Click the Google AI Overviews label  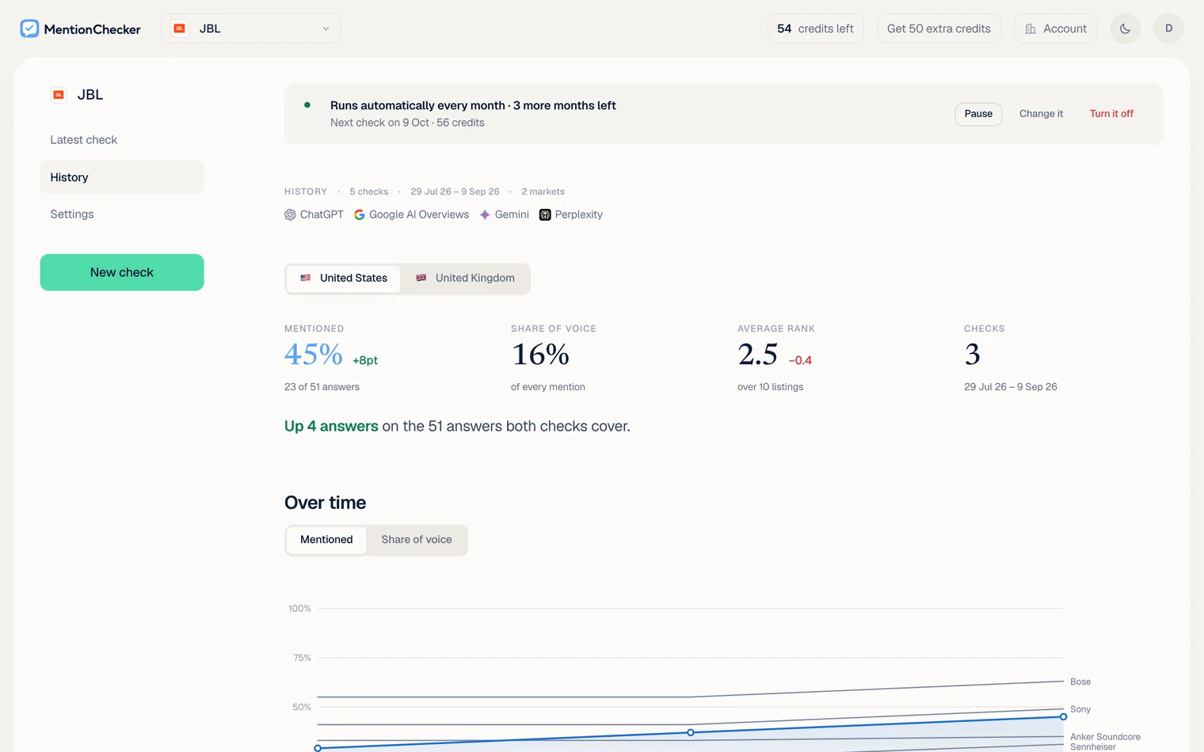click(419, 215)
